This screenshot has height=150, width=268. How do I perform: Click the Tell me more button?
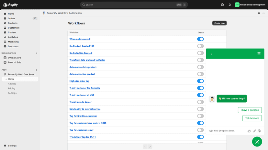(x=252, y=118)
